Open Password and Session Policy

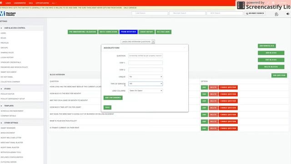pos(14,67)
